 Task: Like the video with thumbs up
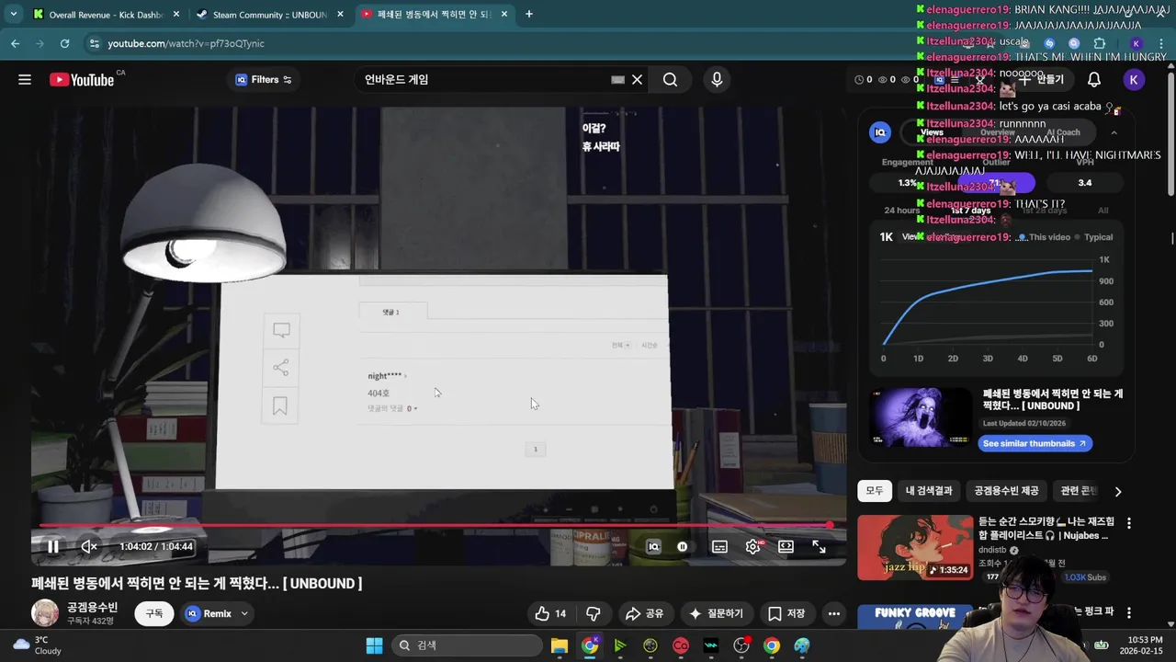click(x=550, y=613)
